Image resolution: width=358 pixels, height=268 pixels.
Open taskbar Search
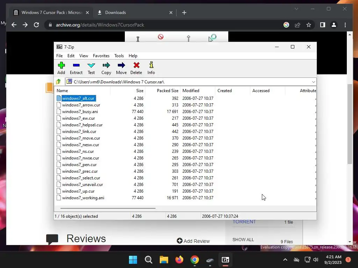point(148,260)
